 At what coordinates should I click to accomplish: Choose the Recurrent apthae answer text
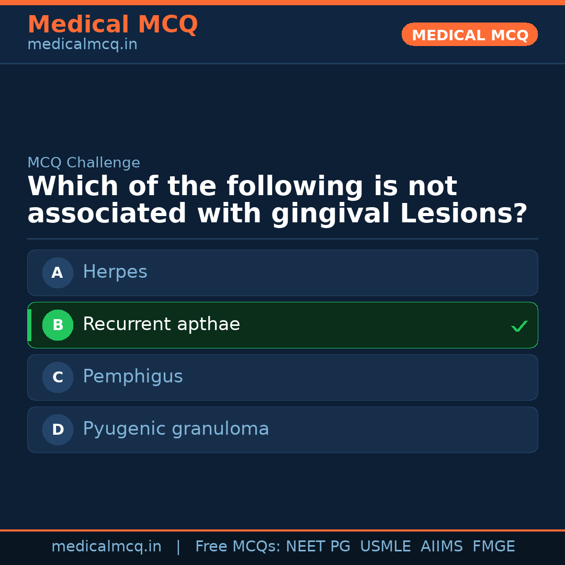pyautogui.click(x=161, y=324)
